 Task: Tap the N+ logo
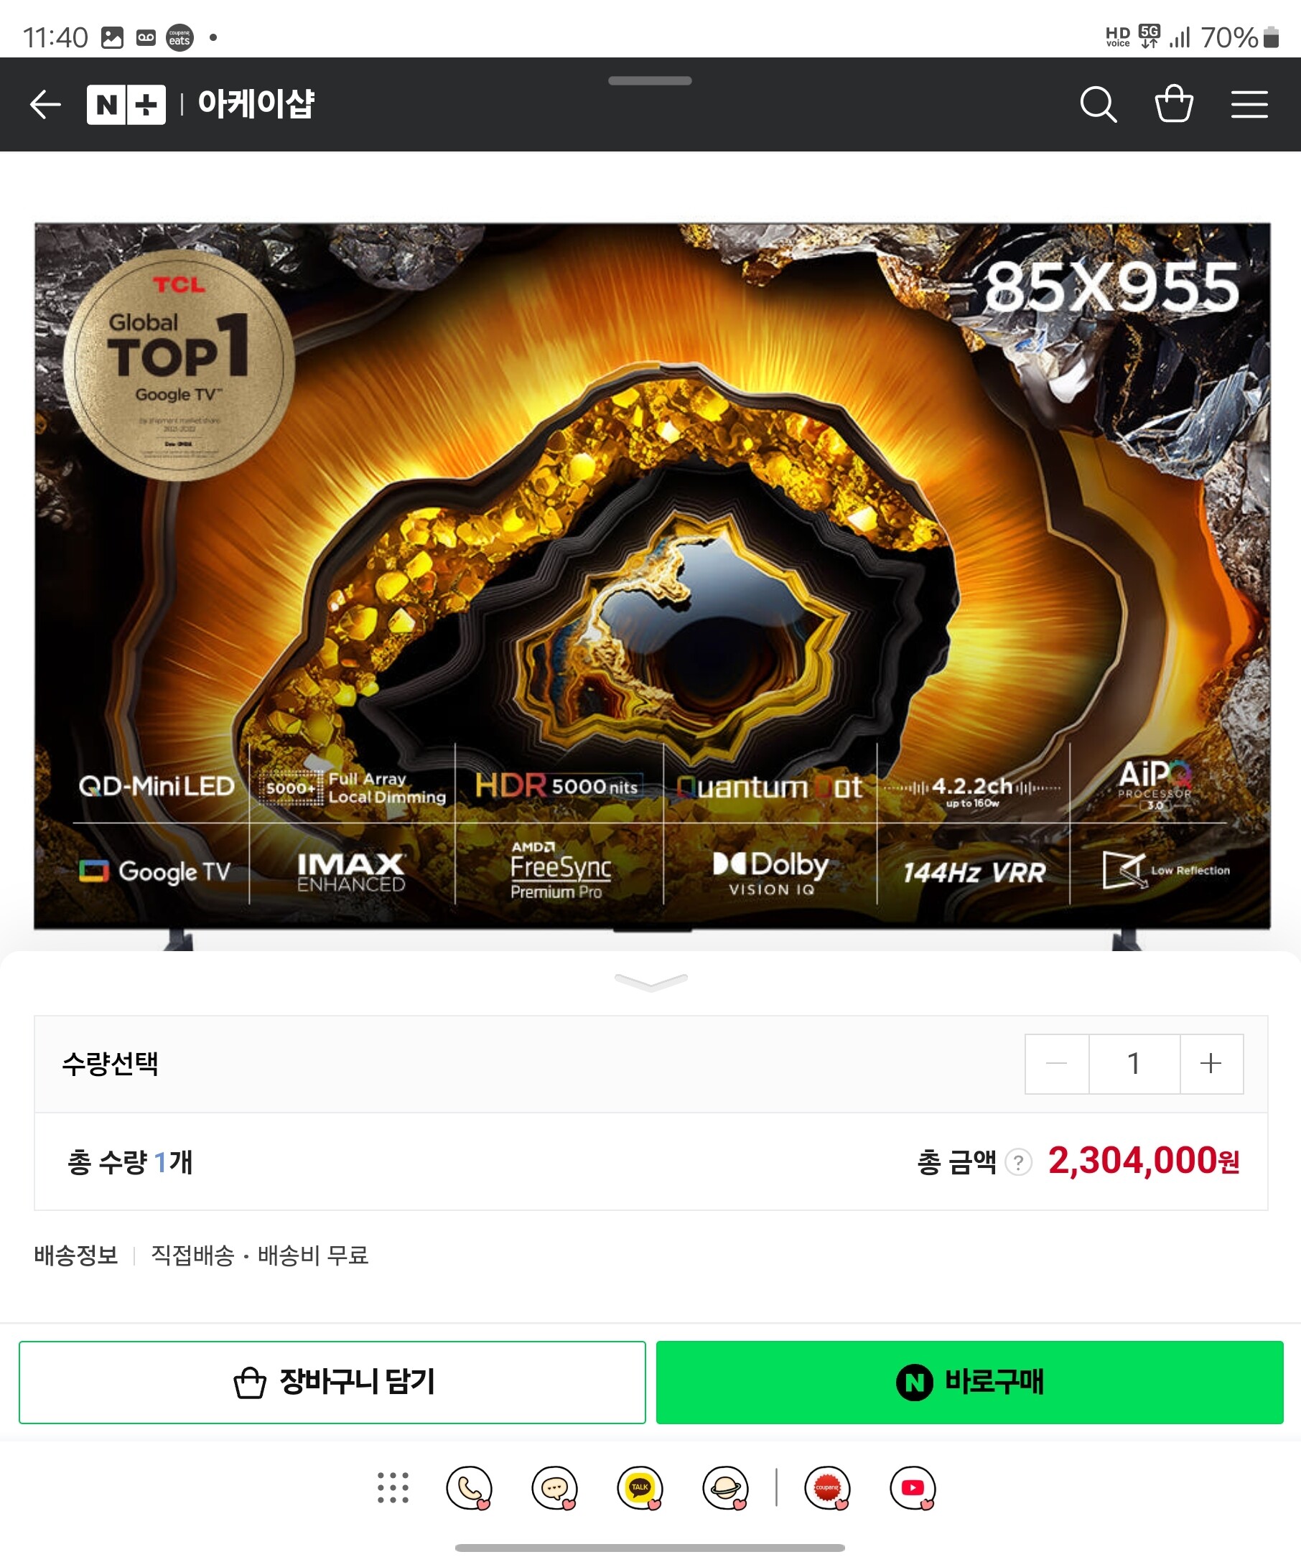point(126,104)
